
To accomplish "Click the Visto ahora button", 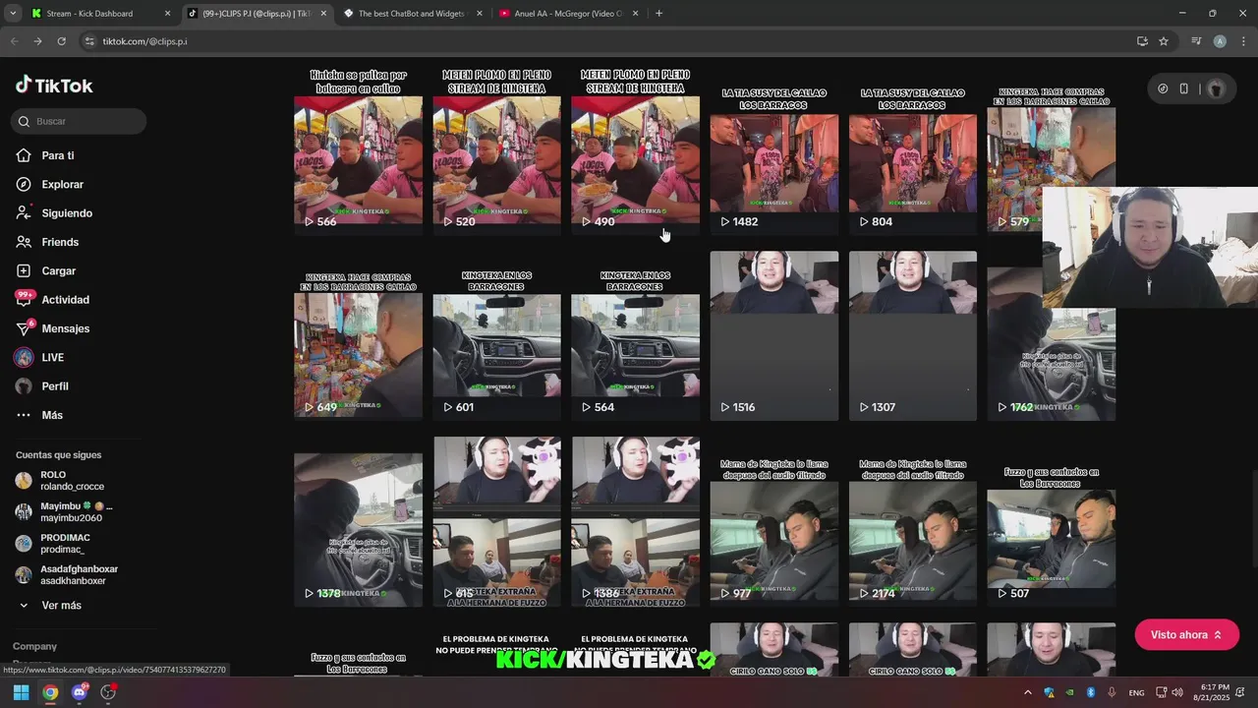I will 1186,635.
